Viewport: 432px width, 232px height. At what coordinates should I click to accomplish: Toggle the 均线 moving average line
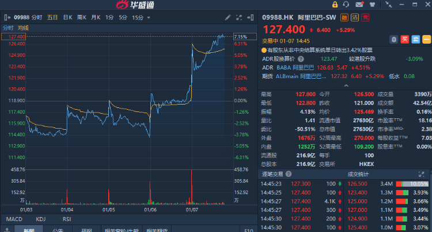[x=23, y=28]
